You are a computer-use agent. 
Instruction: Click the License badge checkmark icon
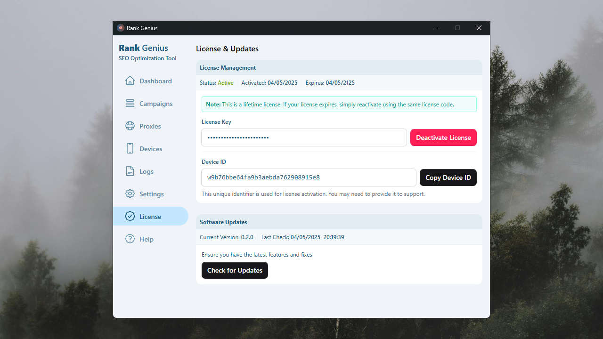[x=130, y=217]
